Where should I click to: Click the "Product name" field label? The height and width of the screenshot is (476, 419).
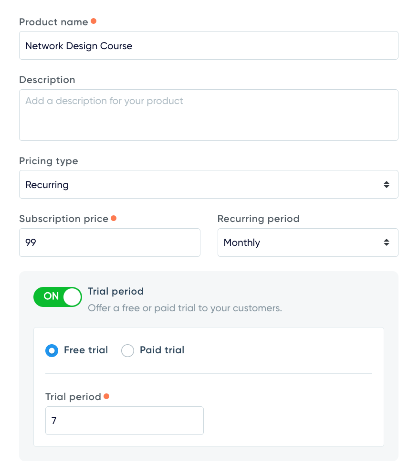[53, 22]
